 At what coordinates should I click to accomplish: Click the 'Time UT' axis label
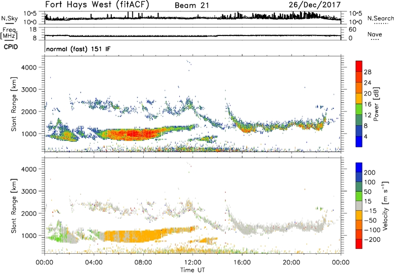193,270
